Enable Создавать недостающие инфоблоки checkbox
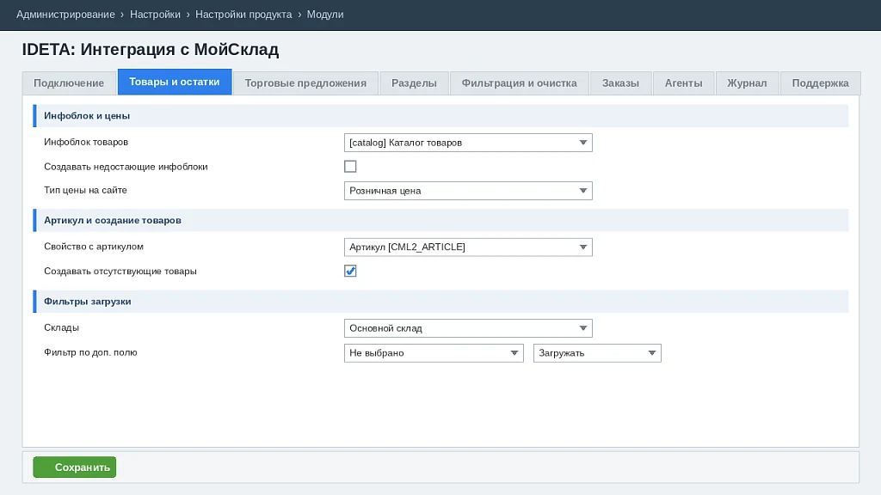Screen dimensions: 881x495 coord(350,167)
